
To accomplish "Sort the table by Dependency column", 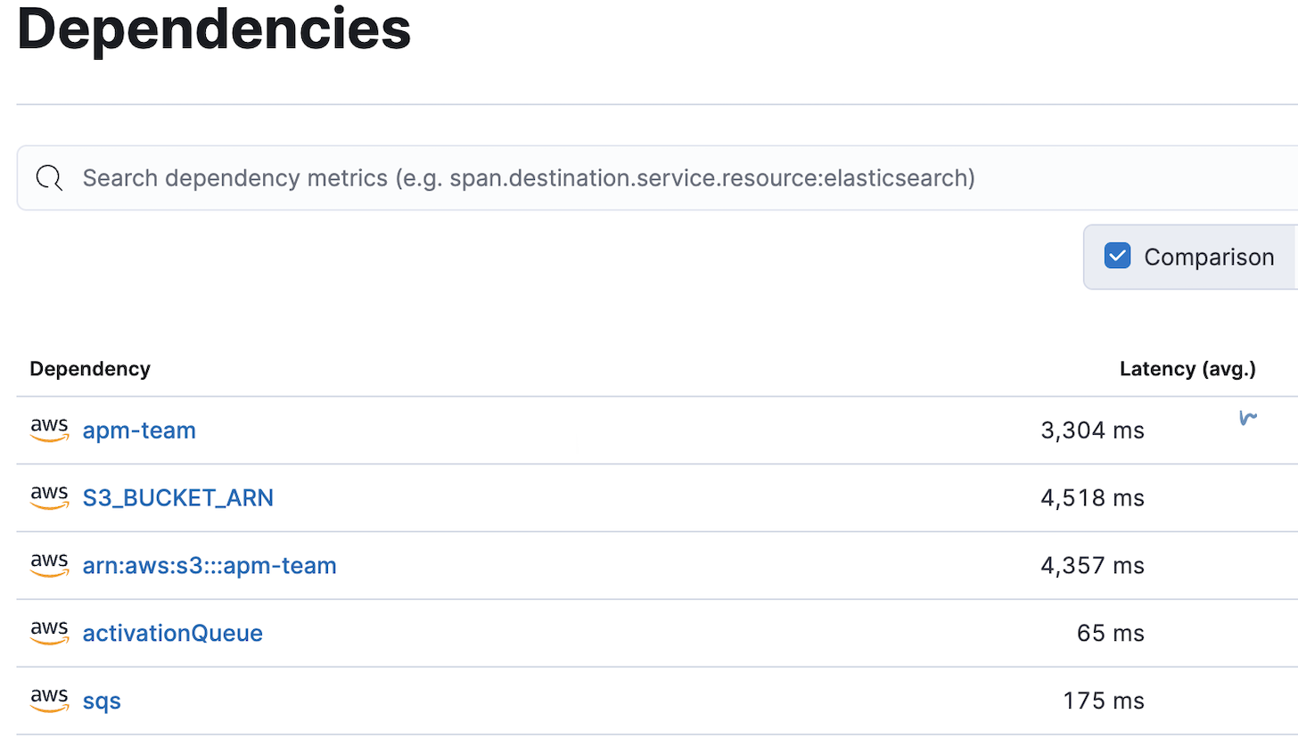I will [x=89, y=368].
